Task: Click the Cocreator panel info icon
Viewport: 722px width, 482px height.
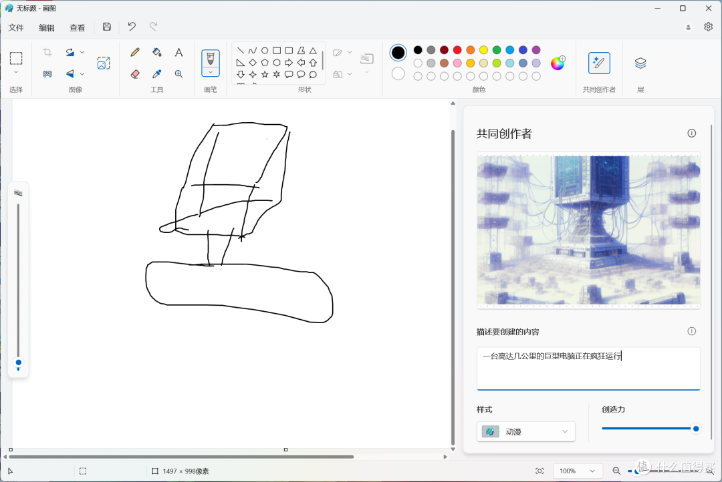Action: (x=692, y=134)
